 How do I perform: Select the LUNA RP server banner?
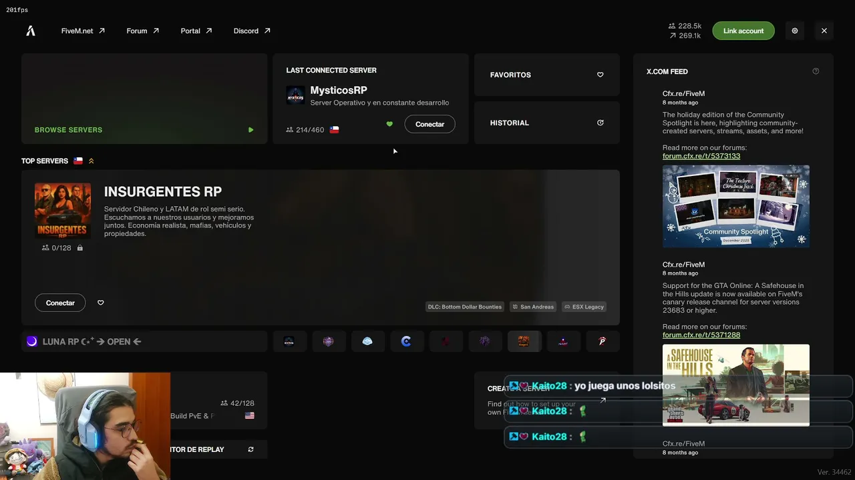pyautogui.click(x=144, y=341)
